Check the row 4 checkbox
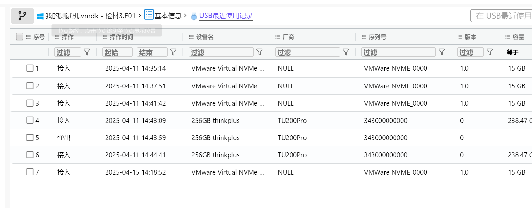The height and width of the screenshot is (208, 532). pyautogui.click(x=30, y=120)
